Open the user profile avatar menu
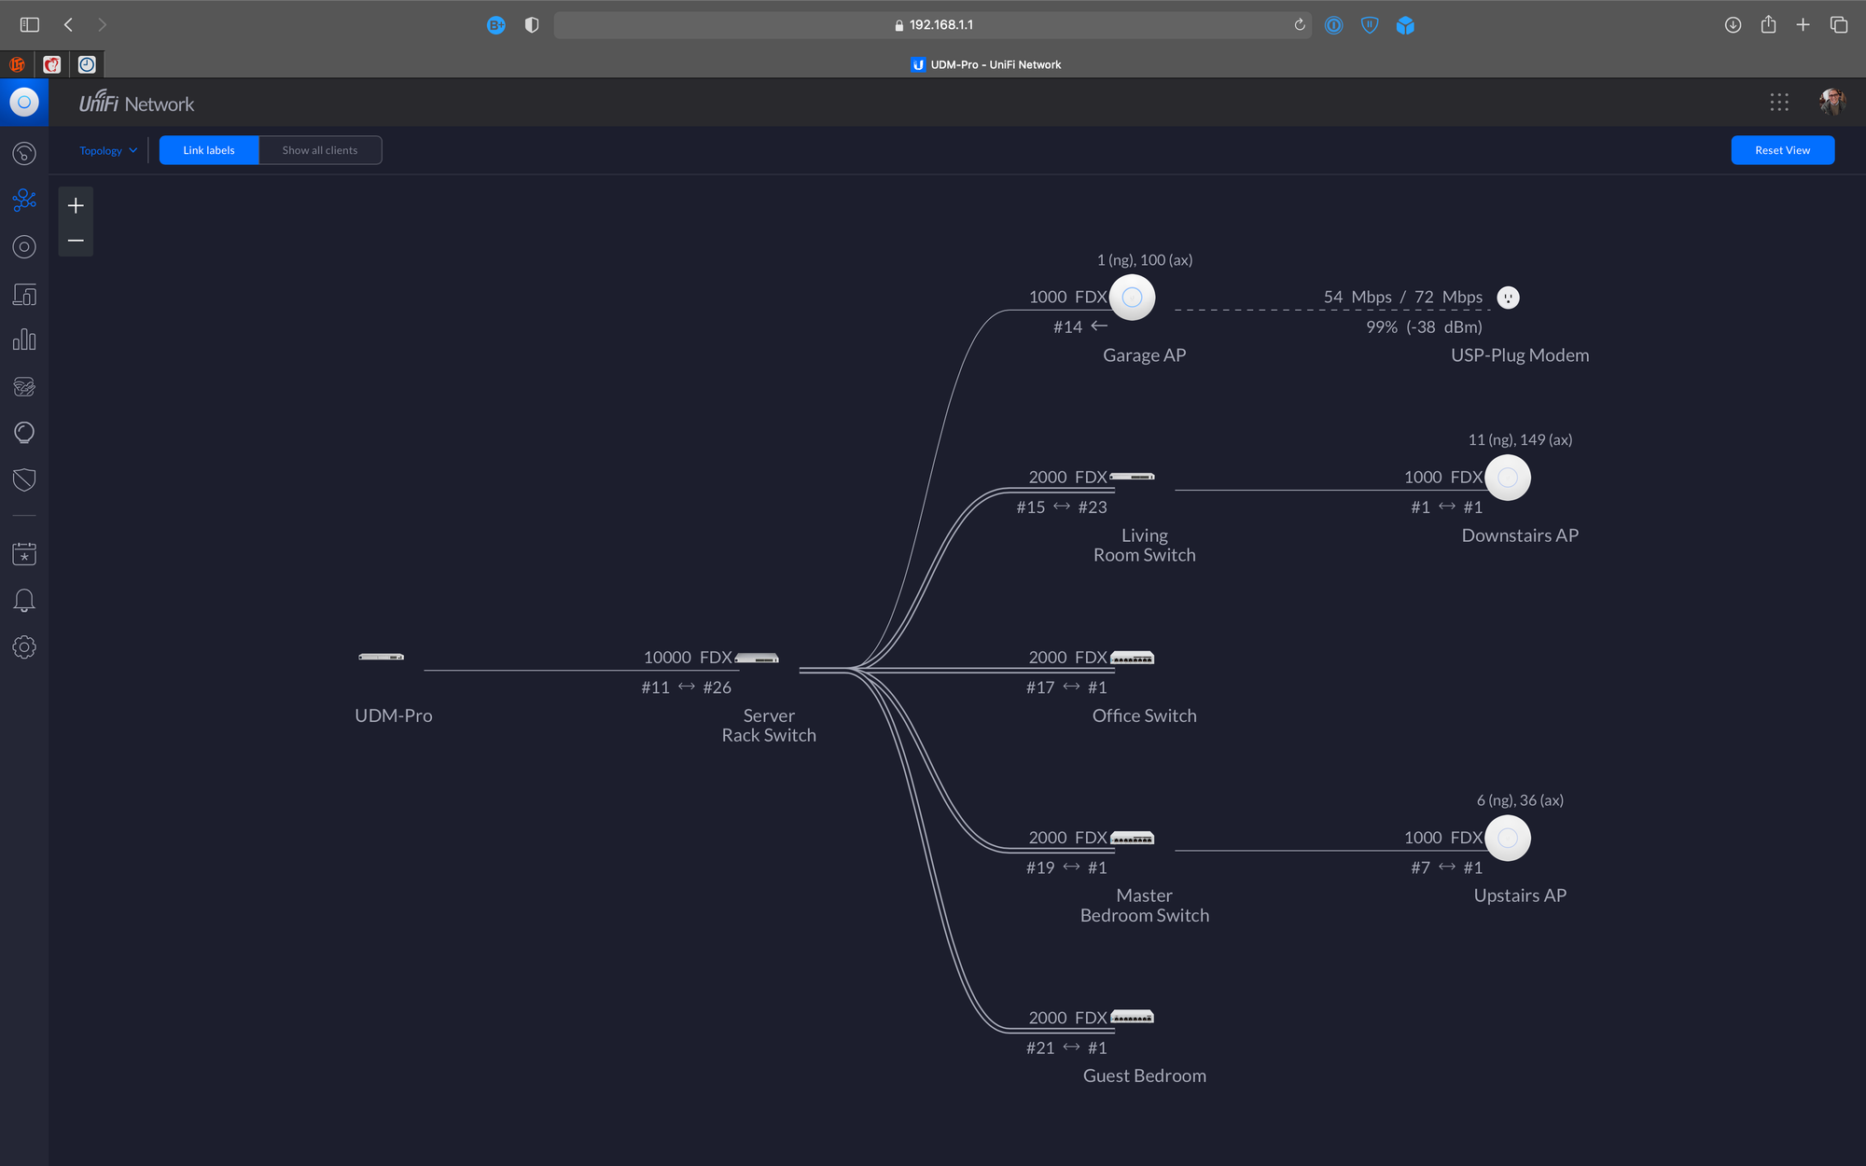 tap(1831, 103)
